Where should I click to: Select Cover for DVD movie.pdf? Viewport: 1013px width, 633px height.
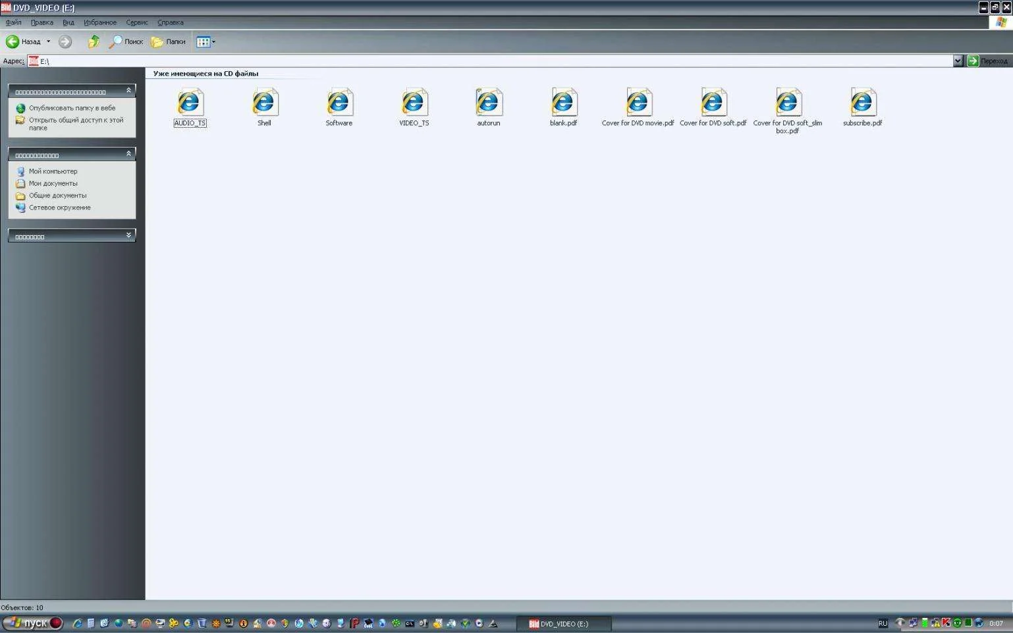click(x=638, y=107)
